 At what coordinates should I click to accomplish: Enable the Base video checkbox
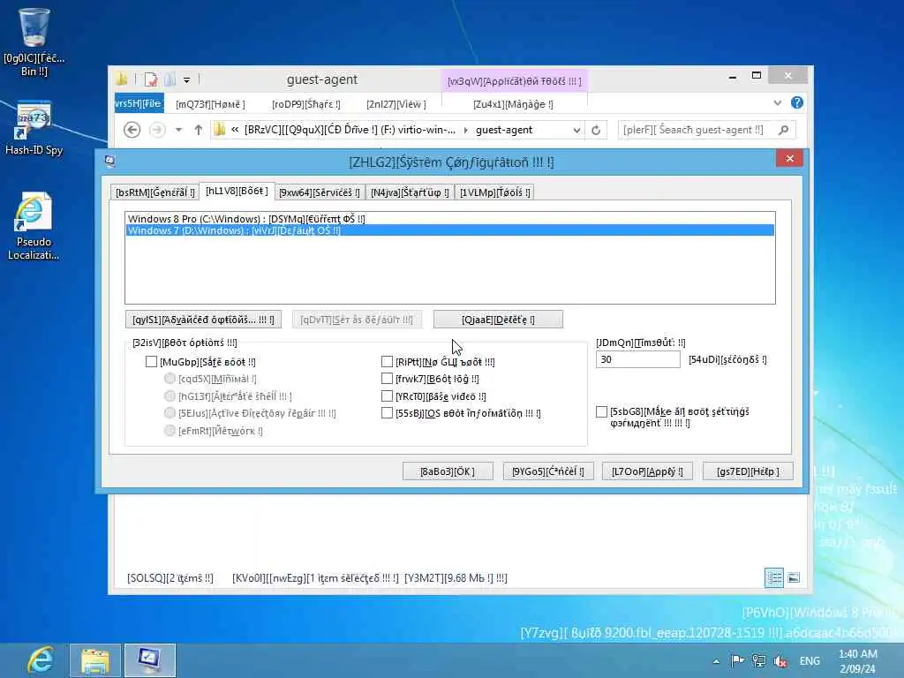click(387, 395)
